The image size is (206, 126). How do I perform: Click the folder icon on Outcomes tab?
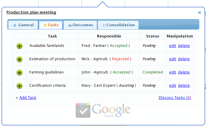(70, 25)
